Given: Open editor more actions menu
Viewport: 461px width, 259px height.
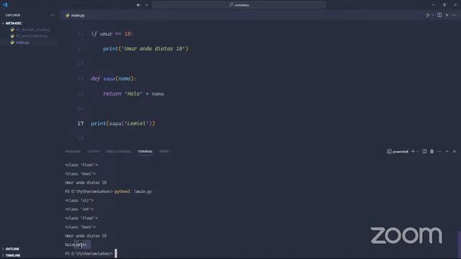Looking at the screenshot, I should pyautogui.click(x=455, y=15).
